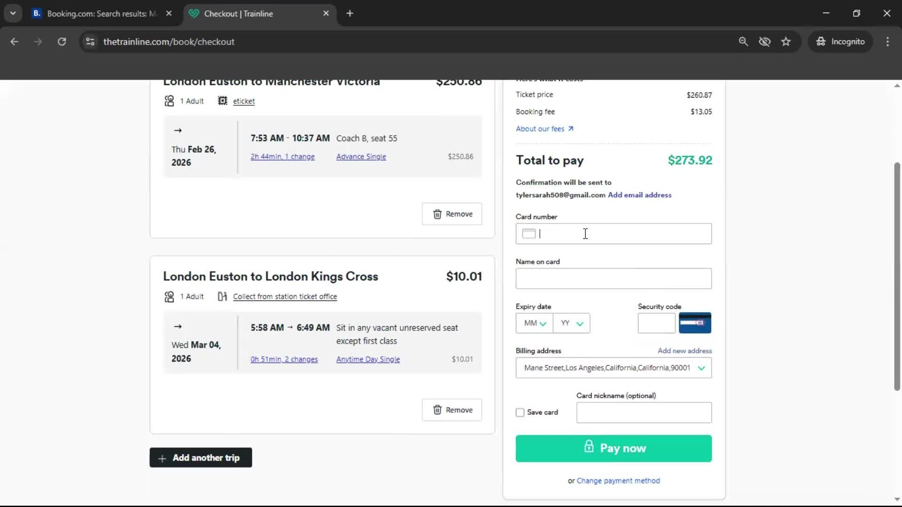Viewport: 902px width, 507px height.
Task: Click the trash icon to remove Manchester trip
Action: tap(438, 214)
